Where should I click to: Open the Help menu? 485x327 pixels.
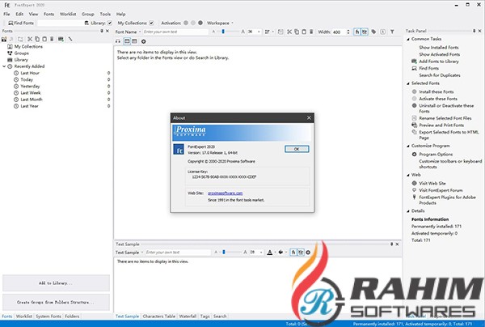pyautogui.click(x=120, y=14)
